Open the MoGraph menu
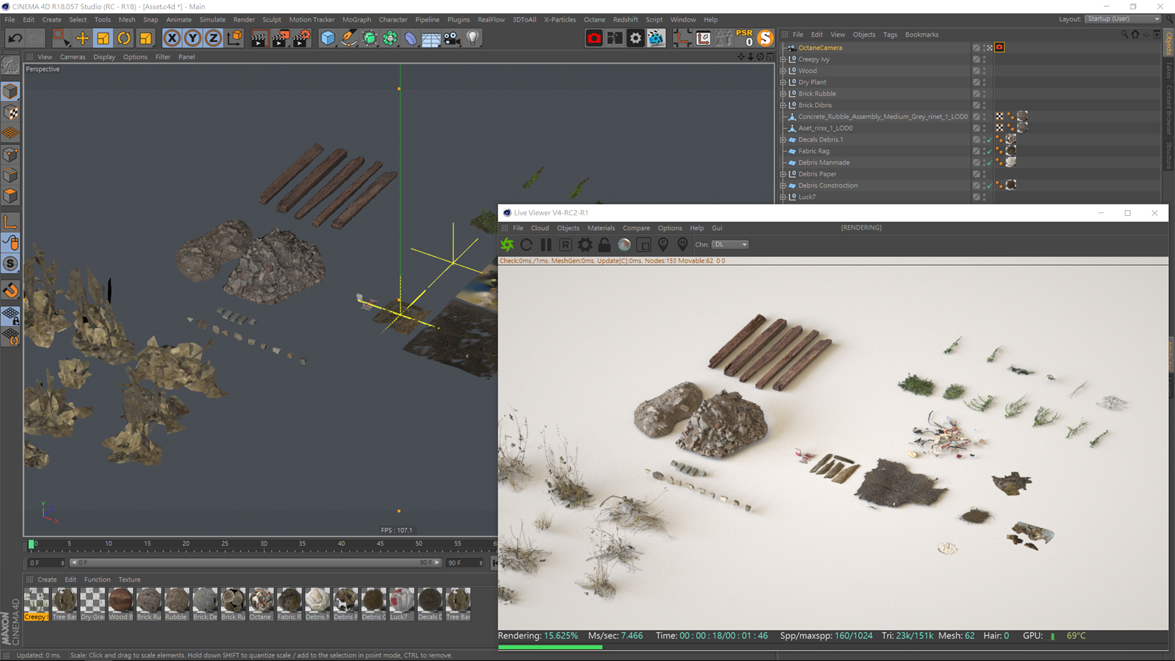The width and height of the screenshot is (1175, 661). click(357, 20)
